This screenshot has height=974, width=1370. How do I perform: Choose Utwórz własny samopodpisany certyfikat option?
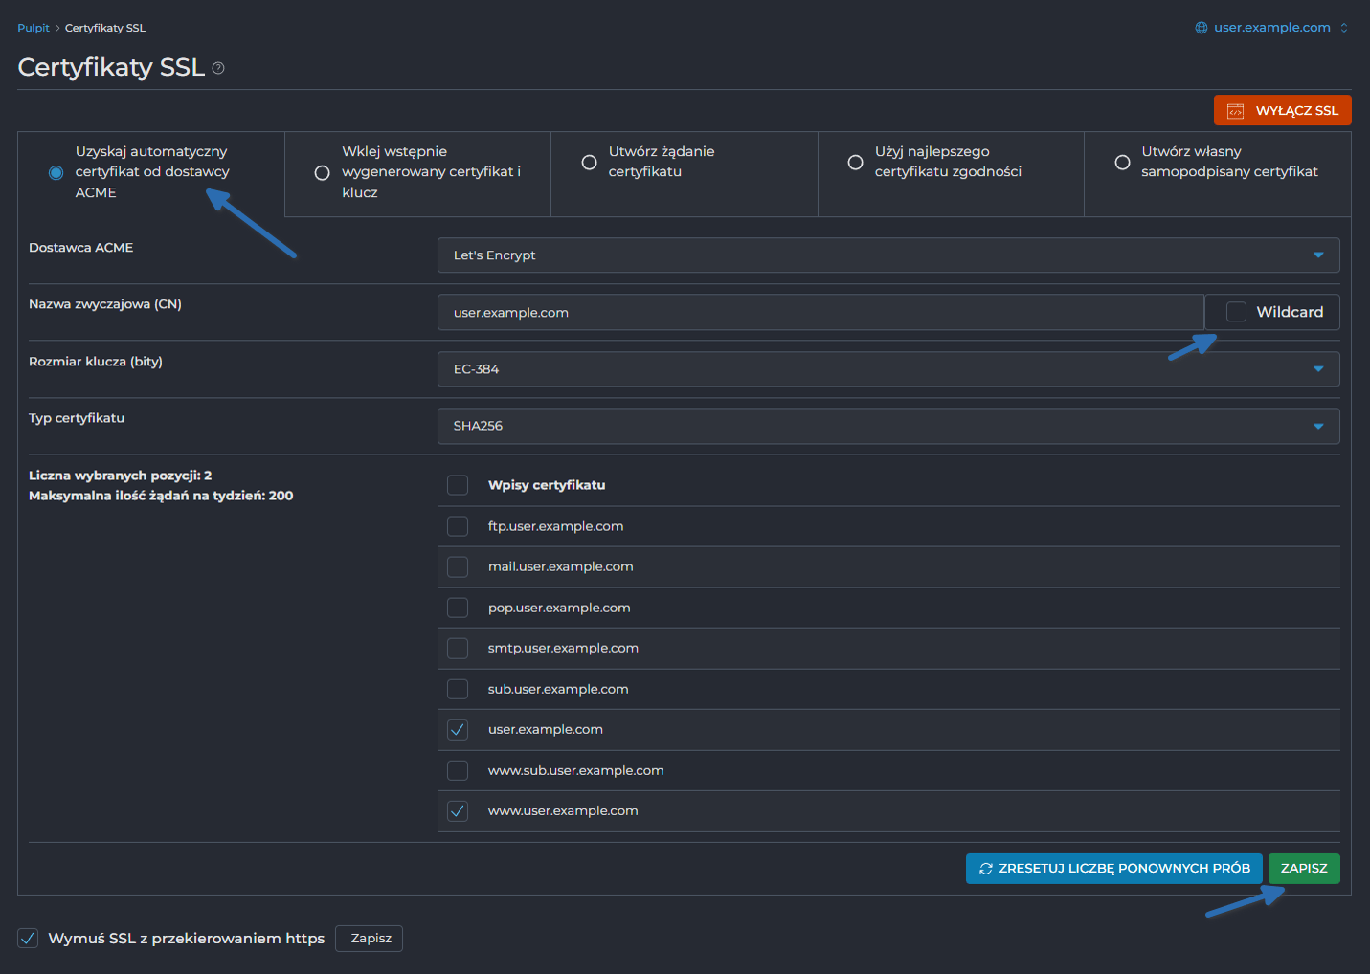coord(1122,163)
